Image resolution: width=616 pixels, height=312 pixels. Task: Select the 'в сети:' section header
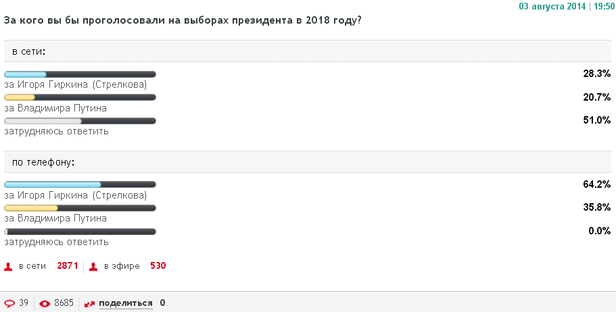(28, 51)
